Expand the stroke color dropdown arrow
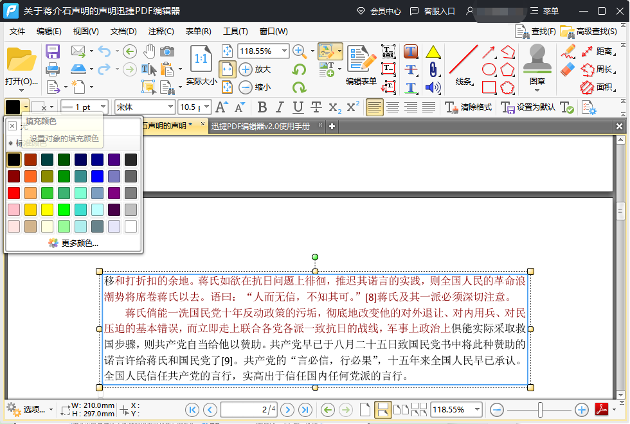This screenshot has height=424, width=630. [x=51, y=107]
